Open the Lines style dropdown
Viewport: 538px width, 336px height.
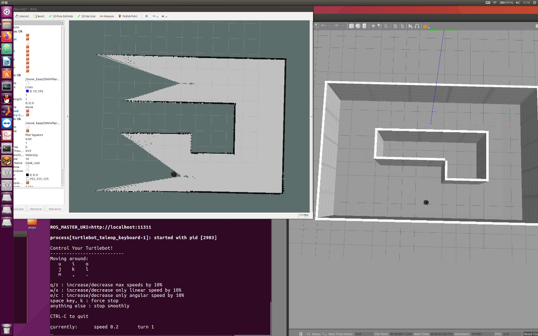[43, 87]
